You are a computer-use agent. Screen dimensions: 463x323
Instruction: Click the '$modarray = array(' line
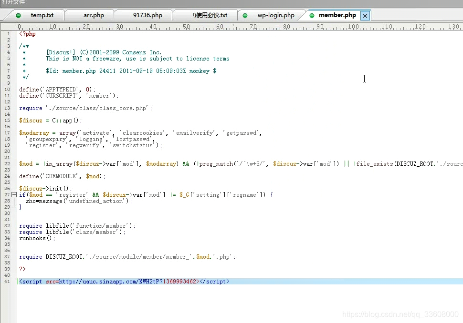[x=140, y=133]
